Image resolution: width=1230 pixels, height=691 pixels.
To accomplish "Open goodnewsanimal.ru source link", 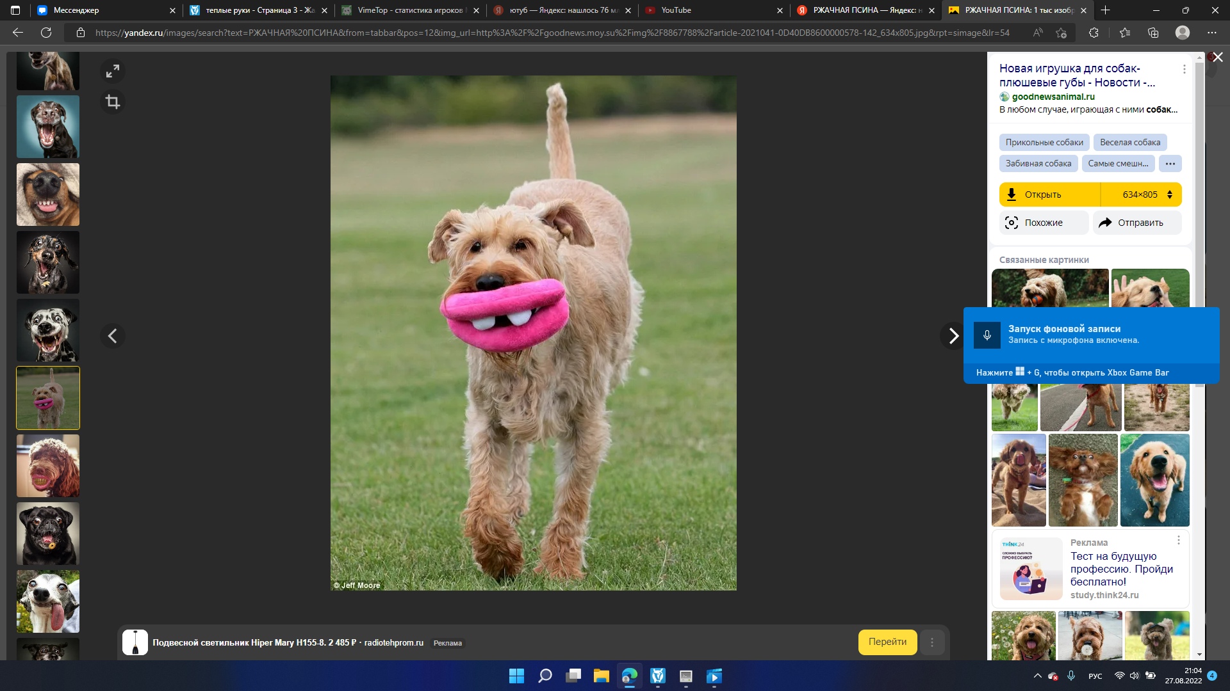I will tap(1053, 97).
